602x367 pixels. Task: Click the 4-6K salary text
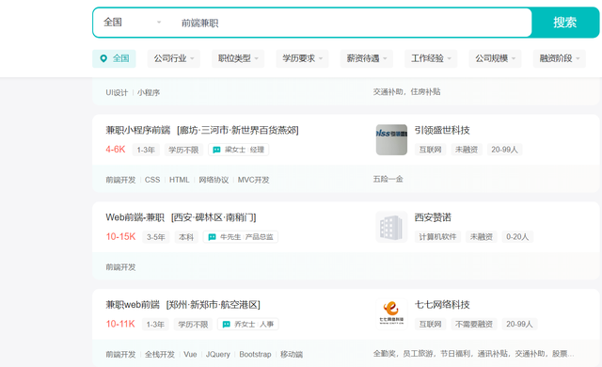(x=115, y=150)
